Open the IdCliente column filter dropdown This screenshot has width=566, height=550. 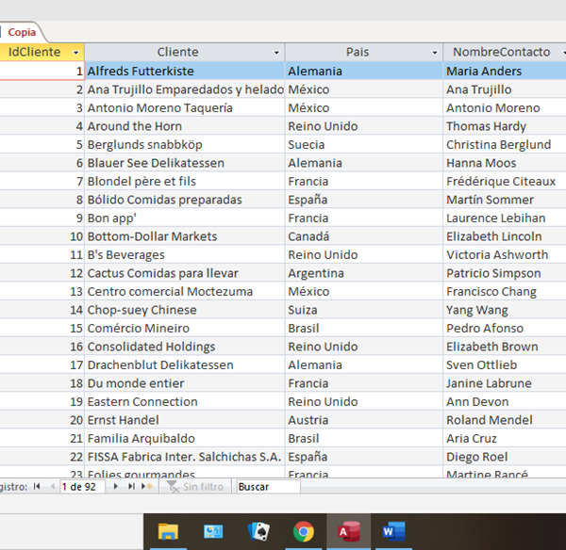pos(76,53)
